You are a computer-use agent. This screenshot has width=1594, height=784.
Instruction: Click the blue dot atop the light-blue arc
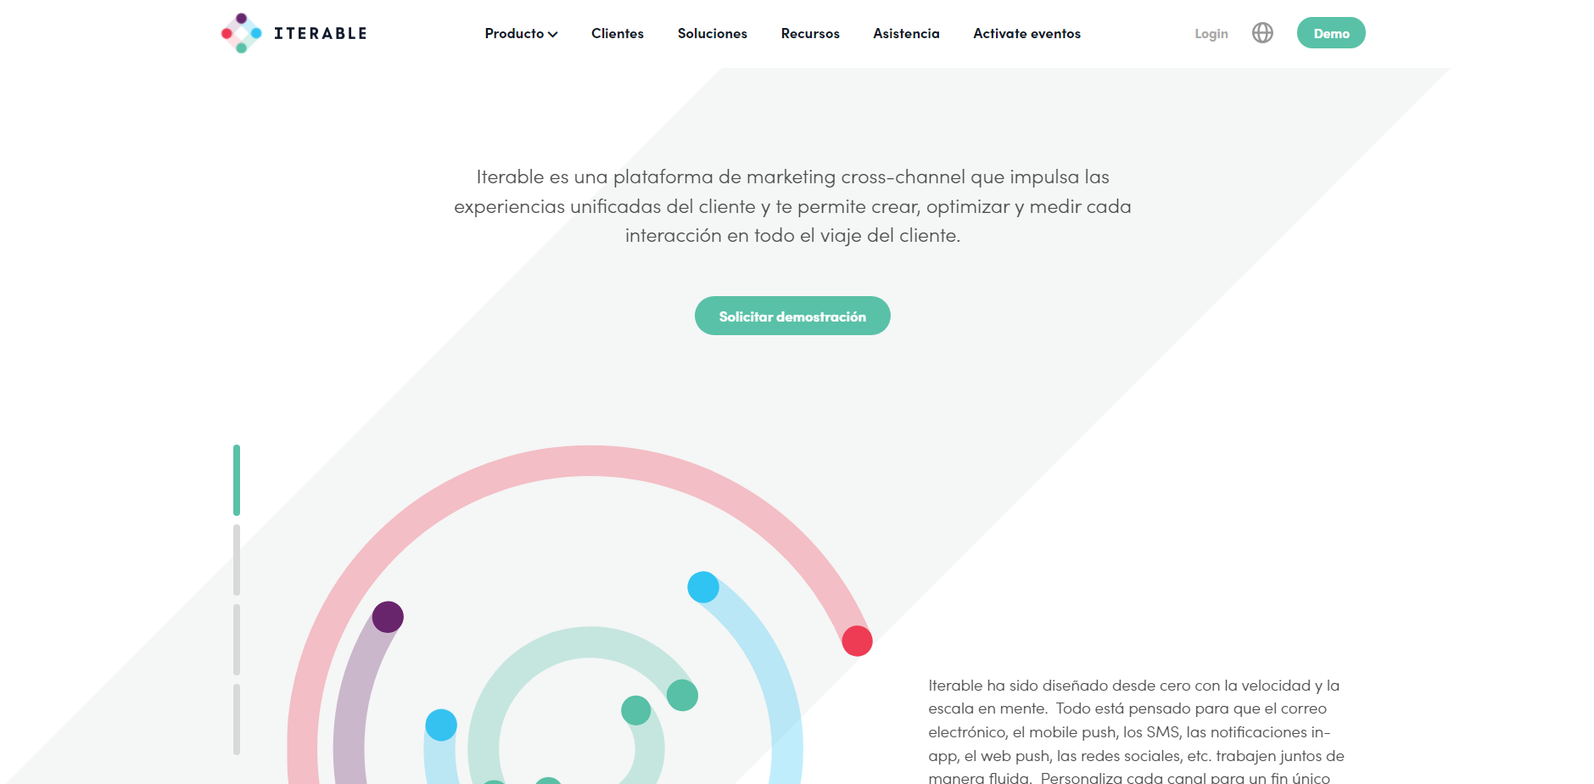703,587
